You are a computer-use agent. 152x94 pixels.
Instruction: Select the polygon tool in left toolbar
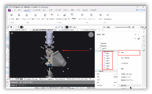[7, 59]
